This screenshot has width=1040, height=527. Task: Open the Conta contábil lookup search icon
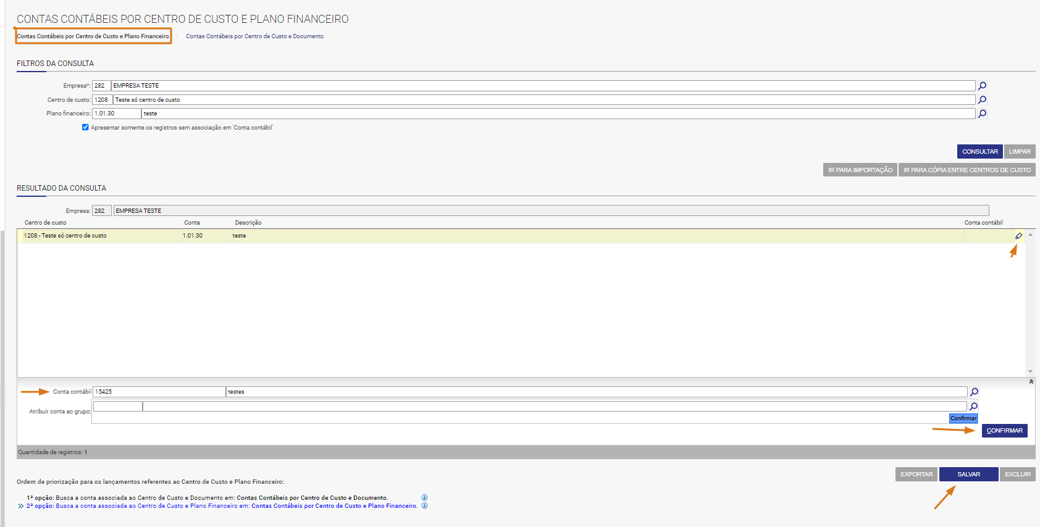974,392
